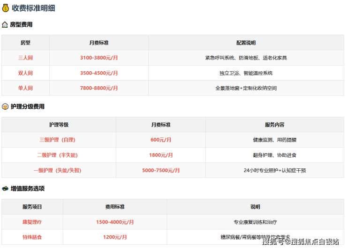This screenshot has width=347, height=249.
Task: Click 全景落地窗+定制化收纳空间 description
Action: pos(246,88)
